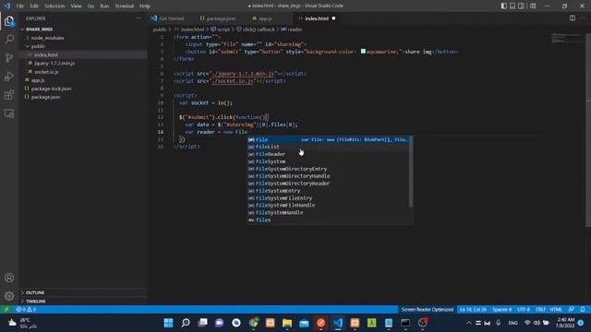Open the Explorer view in activity bar
The width and height of the screenshot is (591, 332).
click(x=9, y=21)
